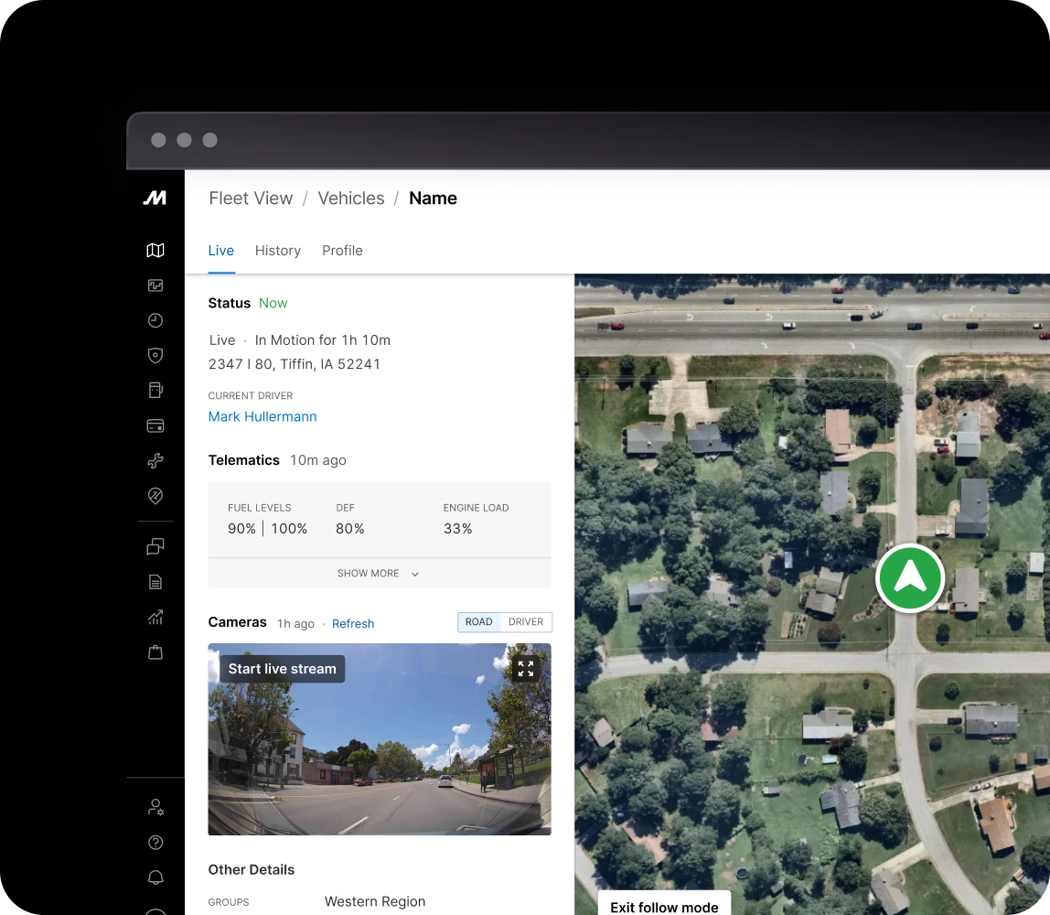This screenshot has width=1050, height=915.
Task: Open the shield safety icon
Action: point(155,355)
